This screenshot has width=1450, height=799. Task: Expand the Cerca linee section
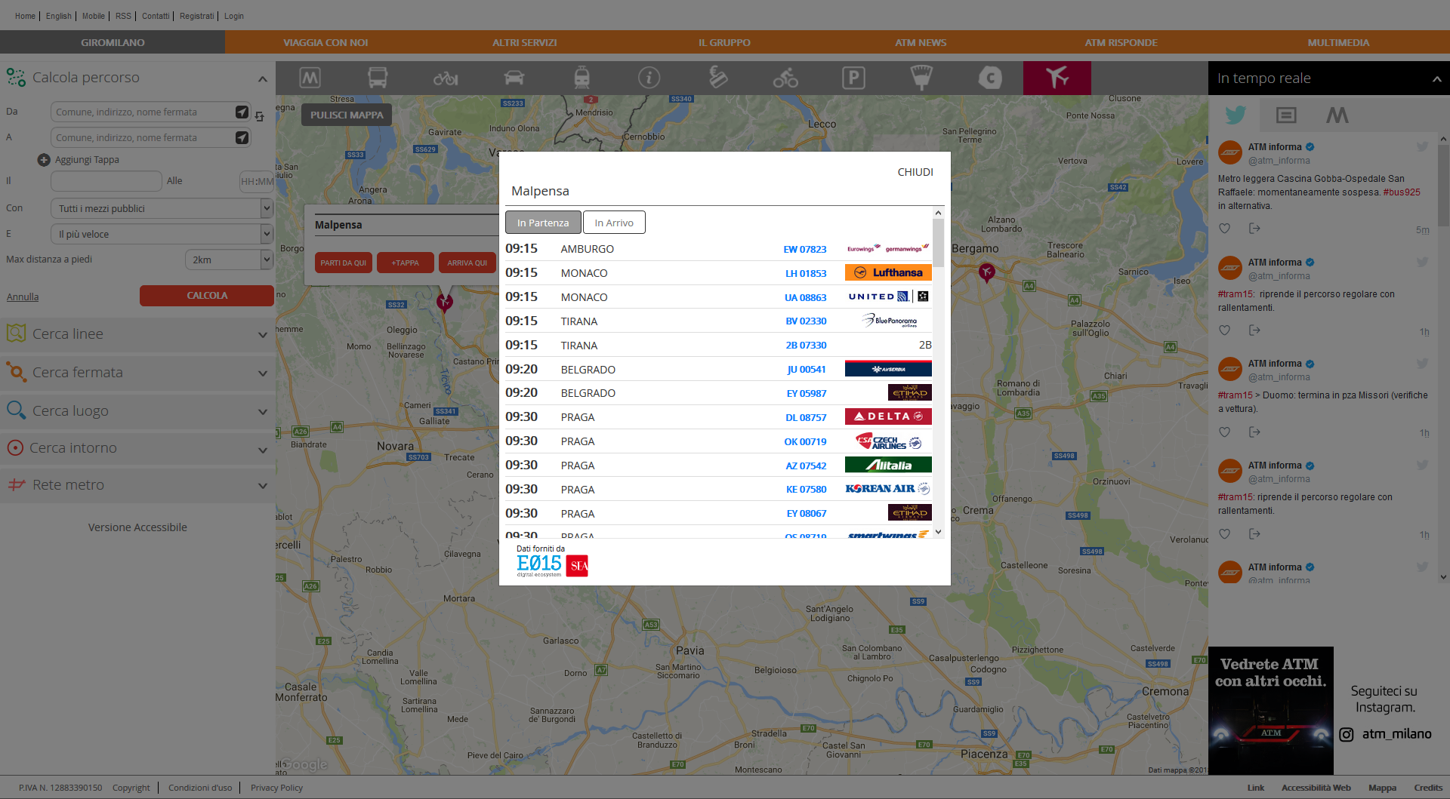click(137, 334)
